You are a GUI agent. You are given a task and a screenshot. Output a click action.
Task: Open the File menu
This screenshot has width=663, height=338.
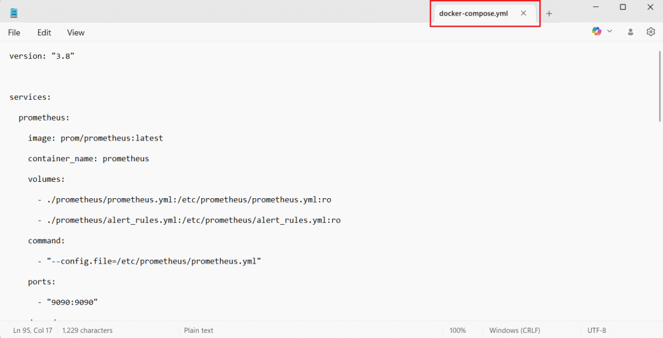(x=14, y=32)
